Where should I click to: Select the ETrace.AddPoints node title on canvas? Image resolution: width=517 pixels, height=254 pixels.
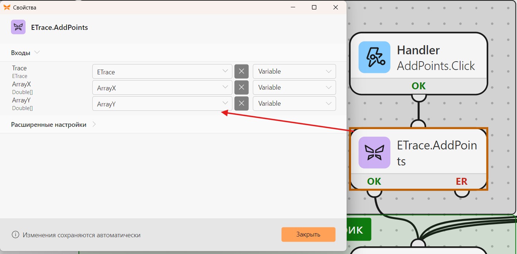(x=437, y=153)
